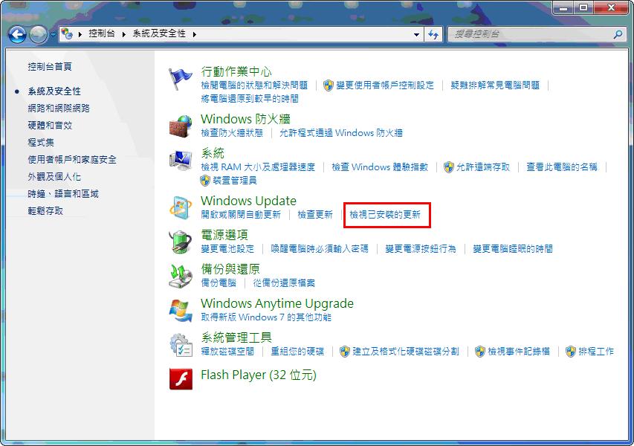Open Windows Update heading
The image size is (634, 446).
pos(248,201)
